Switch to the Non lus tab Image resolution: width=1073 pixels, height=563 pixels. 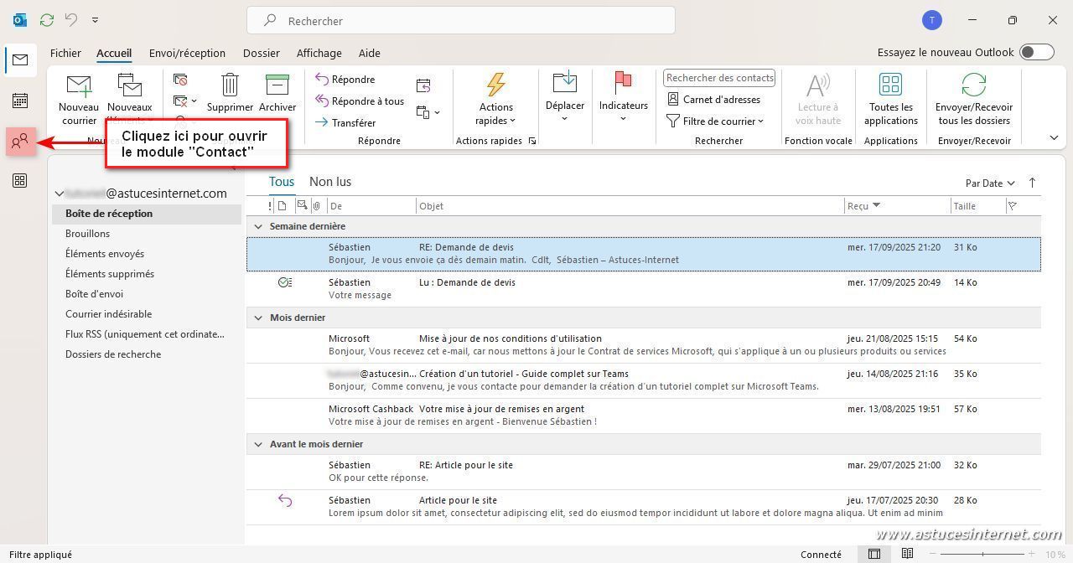330,182
